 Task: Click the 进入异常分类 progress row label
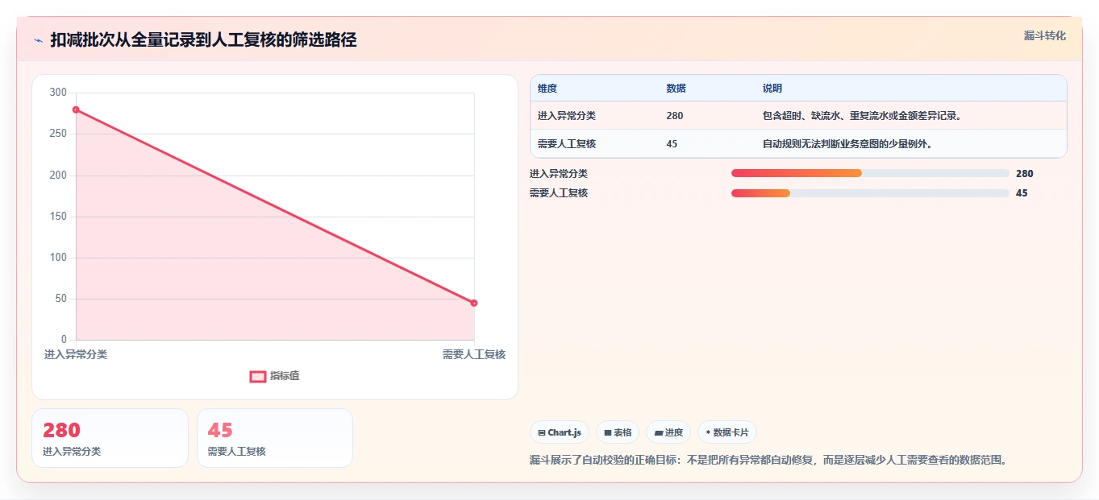(559, 173)
